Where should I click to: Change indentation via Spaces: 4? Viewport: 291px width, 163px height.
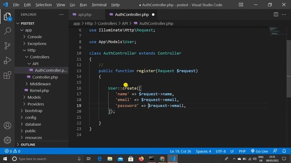pos(203,151)
